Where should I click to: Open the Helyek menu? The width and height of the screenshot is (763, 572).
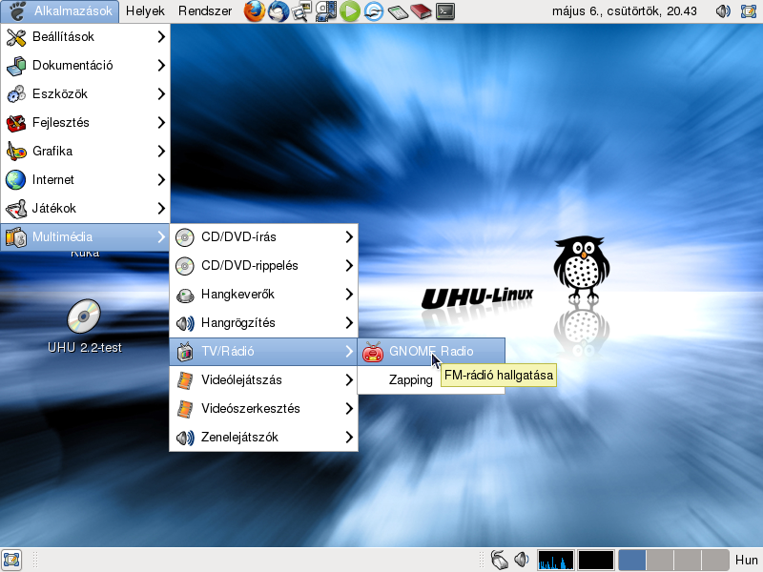click(145, 11)
